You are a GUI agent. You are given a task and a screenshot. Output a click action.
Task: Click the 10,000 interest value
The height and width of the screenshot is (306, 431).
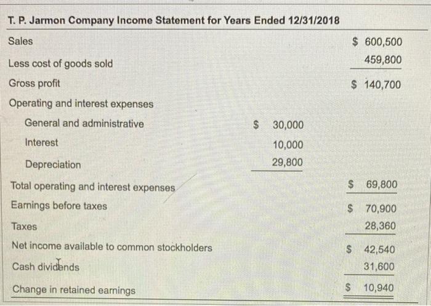click(x=288, y=145)
